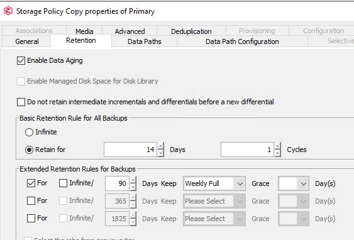The height and width of the screenshot is (240, 354).
Task: Open Grace dropdown in Weekly Full row
Action: pos(294,183)
